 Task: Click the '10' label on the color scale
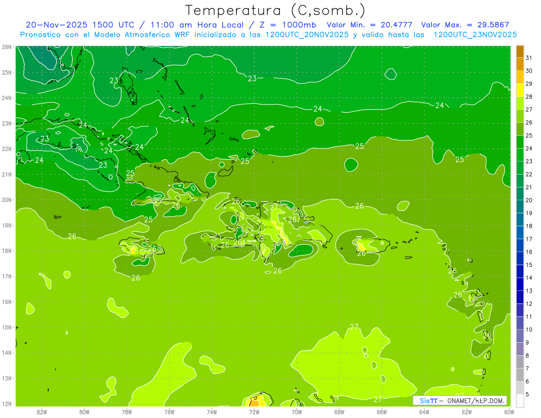pyautogui.click(x=529, y=330)
